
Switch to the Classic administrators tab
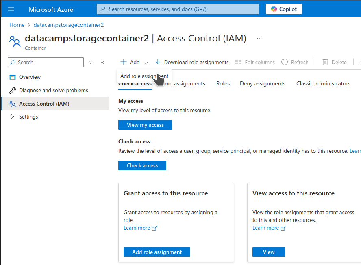click(x=323, y=83)
